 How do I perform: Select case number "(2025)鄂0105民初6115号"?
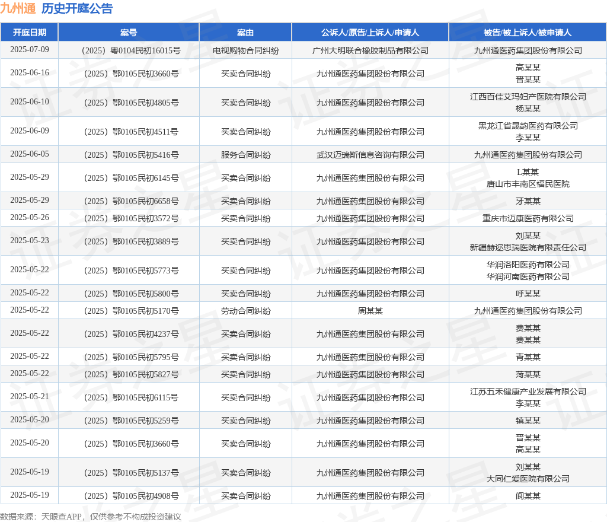tap(131, 397)
